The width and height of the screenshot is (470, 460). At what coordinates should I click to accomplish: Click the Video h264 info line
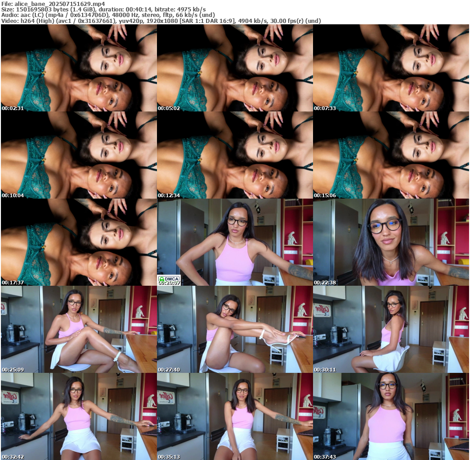[161, 21]
